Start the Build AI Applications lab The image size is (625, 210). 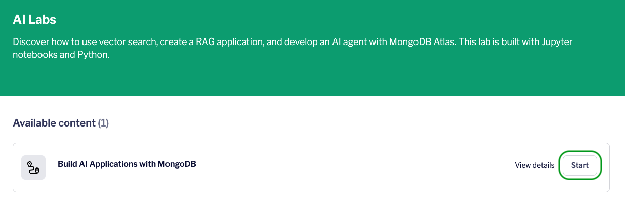tap(579, 165)
